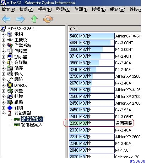Click the 2330 MB/秒 result row
Screen dimensions: 146x164
point(105,130)
